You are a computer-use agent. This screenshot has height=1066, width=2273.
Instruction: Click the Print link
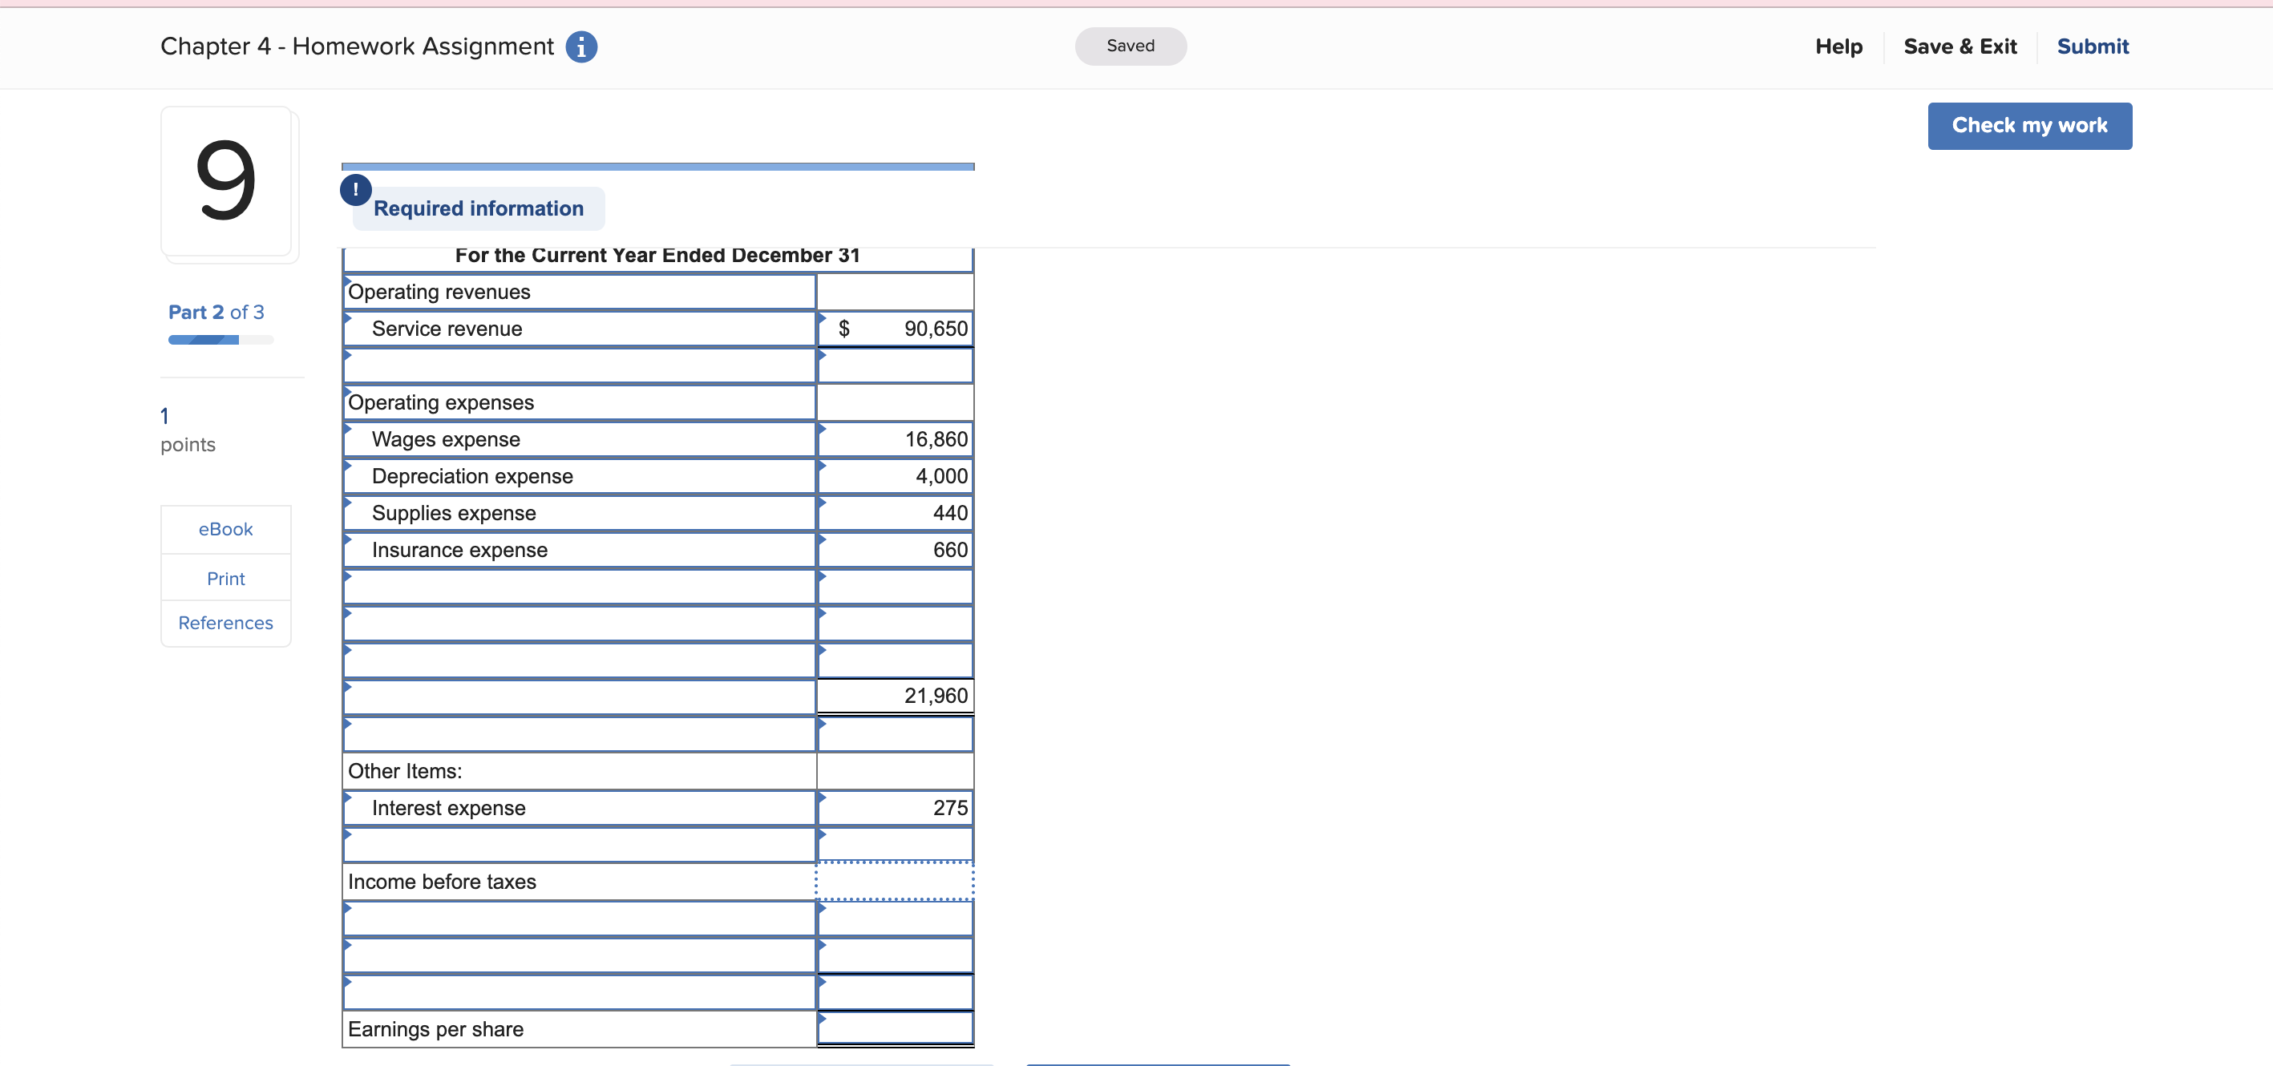click(x=226, y=578)
